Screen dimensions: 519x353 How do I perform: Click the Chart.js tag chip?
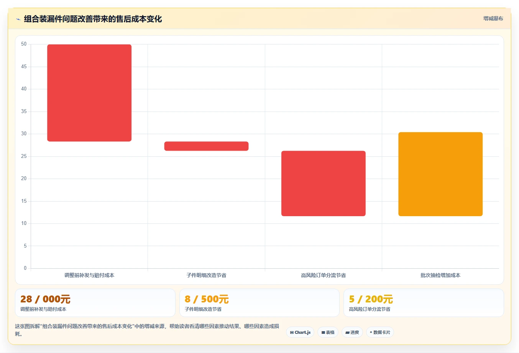coord(300,332)
